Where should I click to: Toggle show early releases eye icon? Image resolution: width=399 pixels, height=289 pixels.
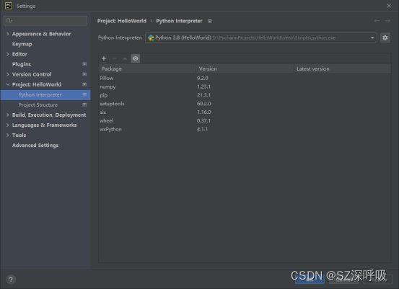tap(136, 58)
